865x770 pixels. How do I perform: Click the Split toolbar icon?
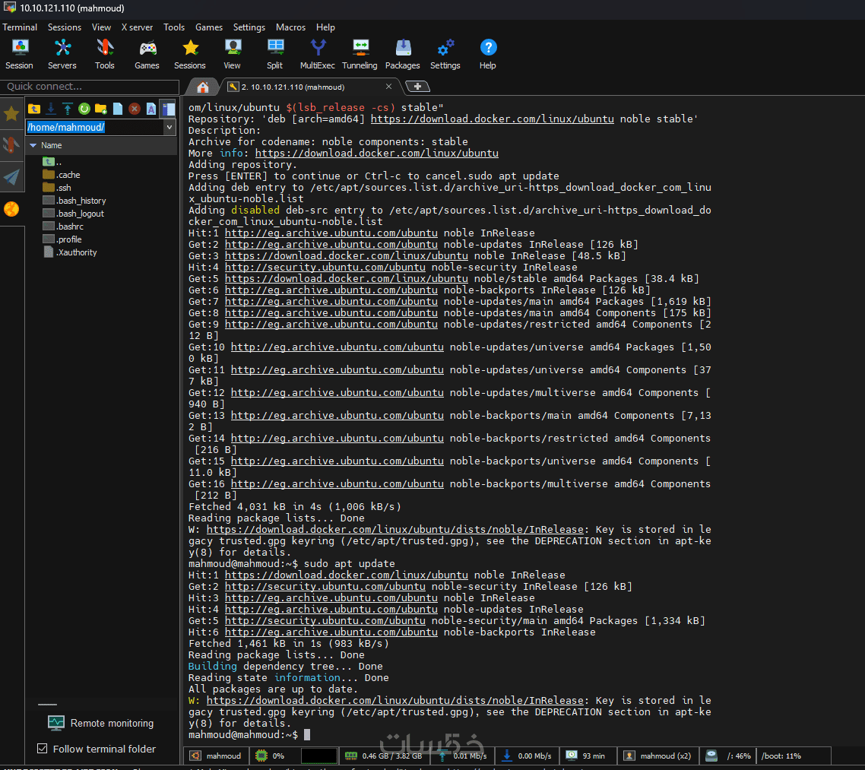click(x=274, y=54)
